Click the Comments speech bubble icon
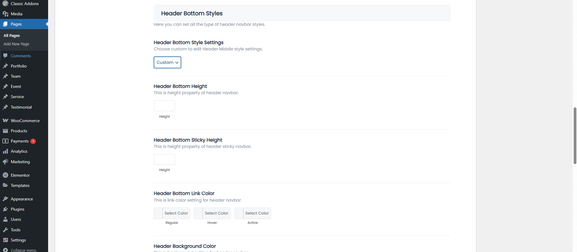 pyautogui.click(x=5, y=56)
